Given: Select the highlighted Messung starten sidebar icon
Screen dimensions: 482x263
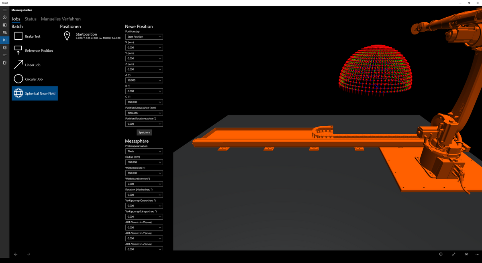Looking at the screenshot, I should click(4, 40).
